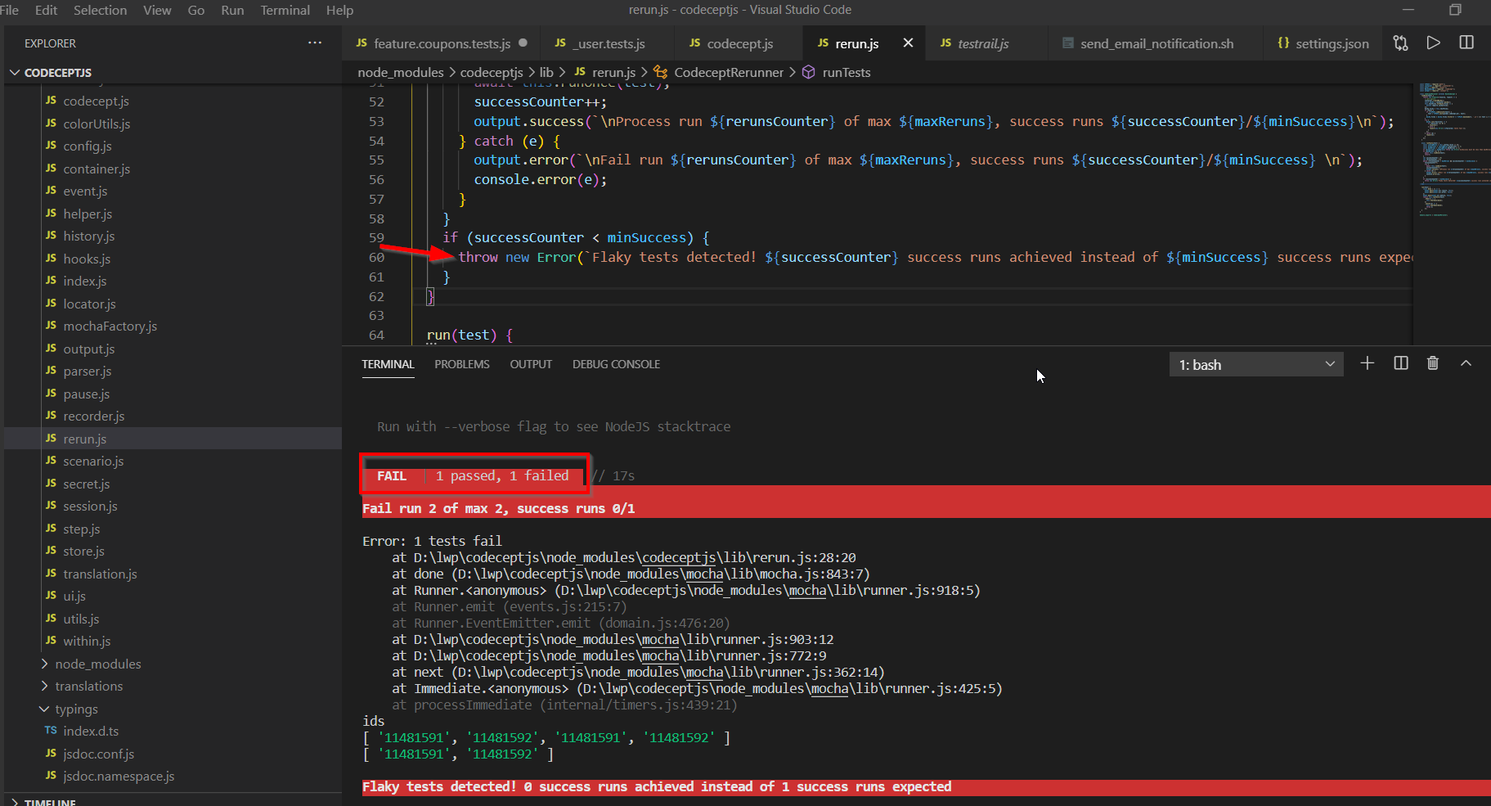The height and width of the screenshot is (806, 1491).
Task: Open the View menu
Action: click(x=157, y=10)
